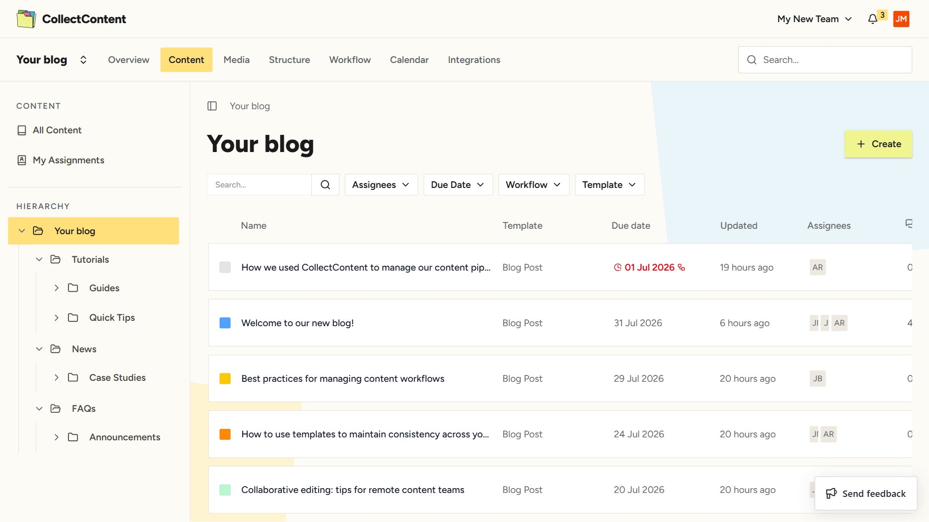Click the comments column header icon
This screenshot has width=929, height=522.
click(x=909, y=224)
